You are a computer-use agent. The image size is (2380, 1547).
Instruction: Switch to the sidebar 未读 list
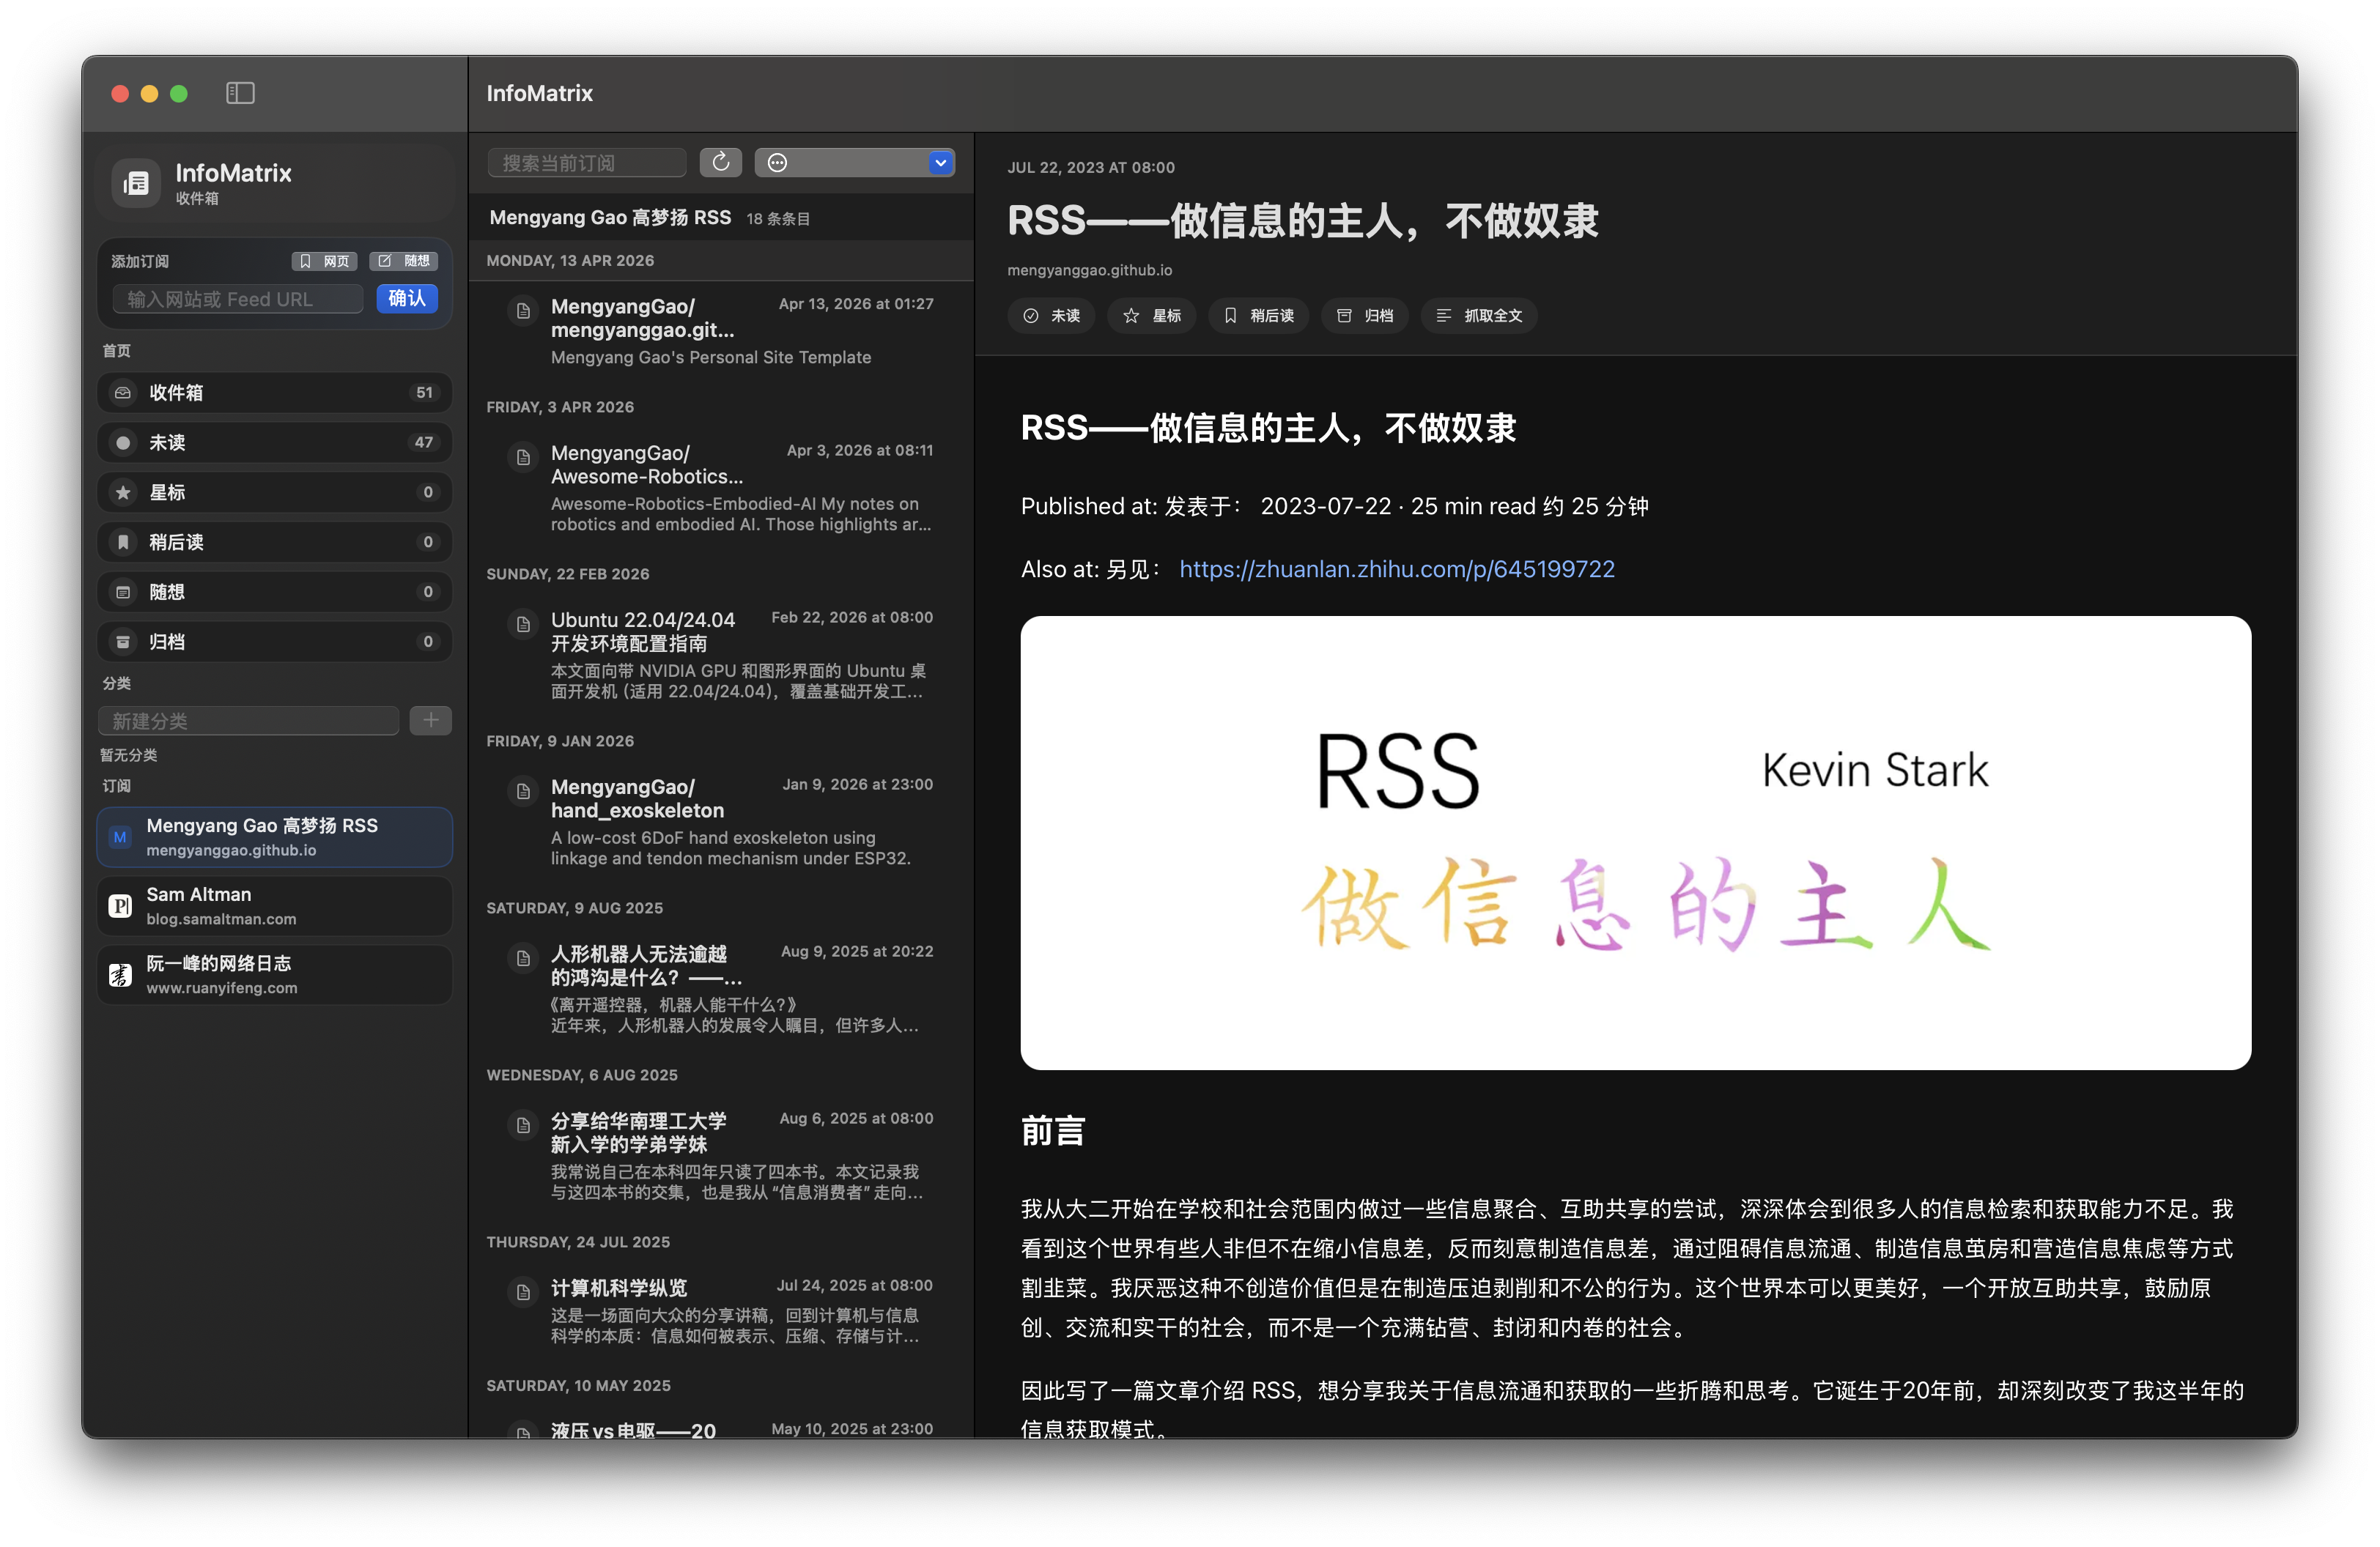coord(275,442)
